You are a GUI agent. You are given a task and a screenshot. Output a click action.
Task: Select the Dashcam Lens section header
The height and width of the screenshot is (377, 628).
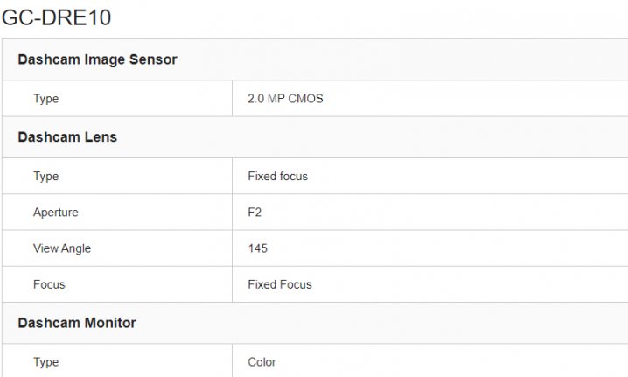click(x=67, y=137)
